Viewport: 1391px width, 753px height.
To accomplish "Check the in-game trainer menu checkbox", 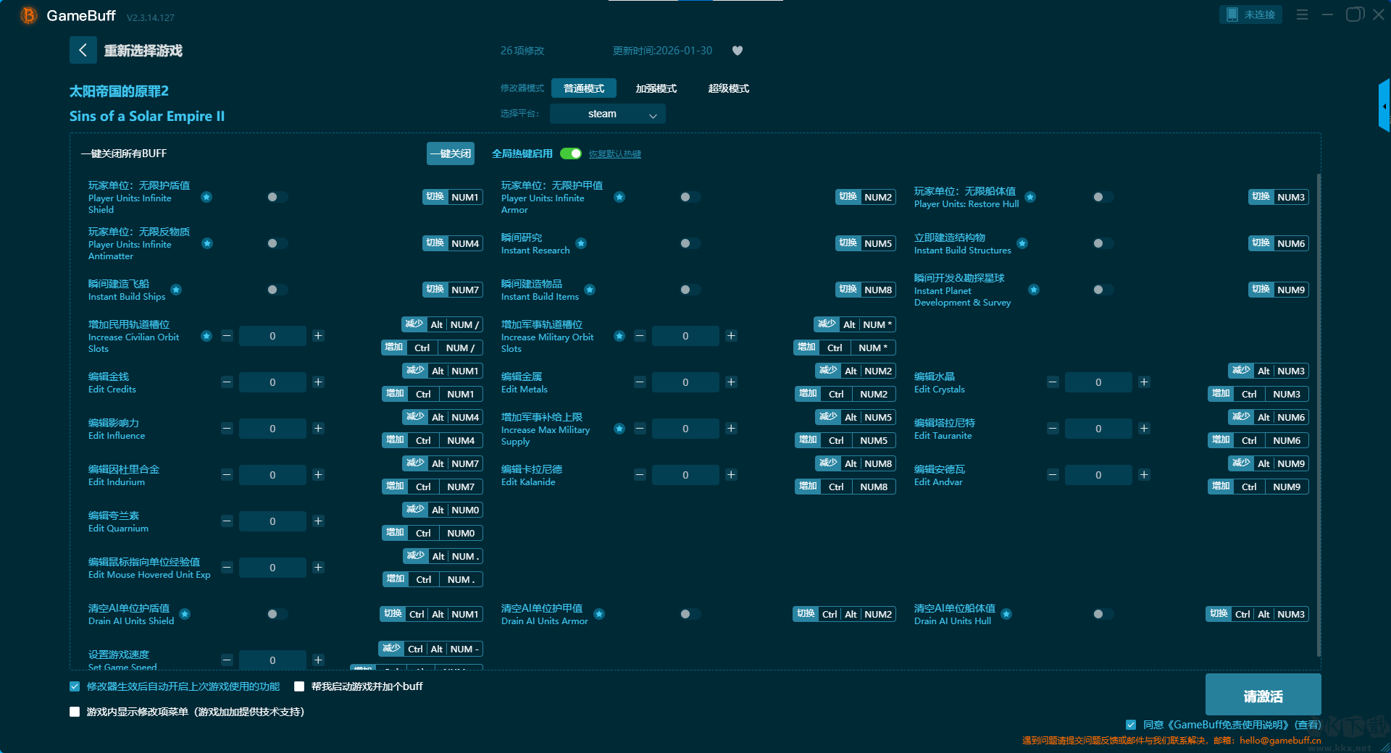I will (x=75, y=712).
